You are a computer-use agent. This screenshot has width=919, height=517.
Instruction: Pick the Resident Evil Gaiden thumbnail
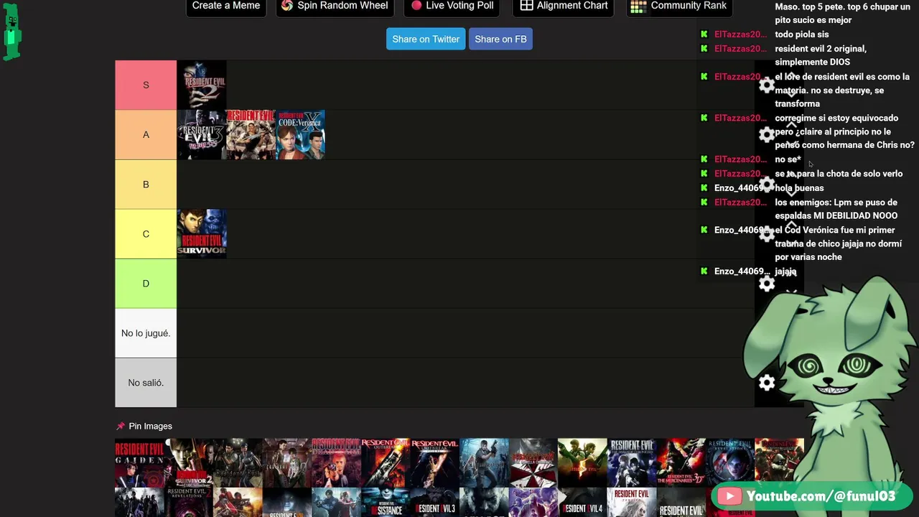pos(139,462)
